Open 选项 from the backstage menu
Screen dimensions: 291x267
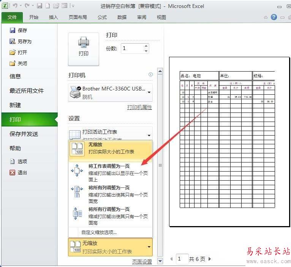click(18, 161)
